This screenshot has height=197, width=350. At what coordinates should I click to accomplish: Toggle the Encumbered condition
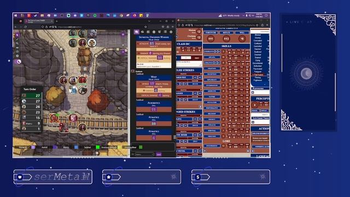[258, 63]
